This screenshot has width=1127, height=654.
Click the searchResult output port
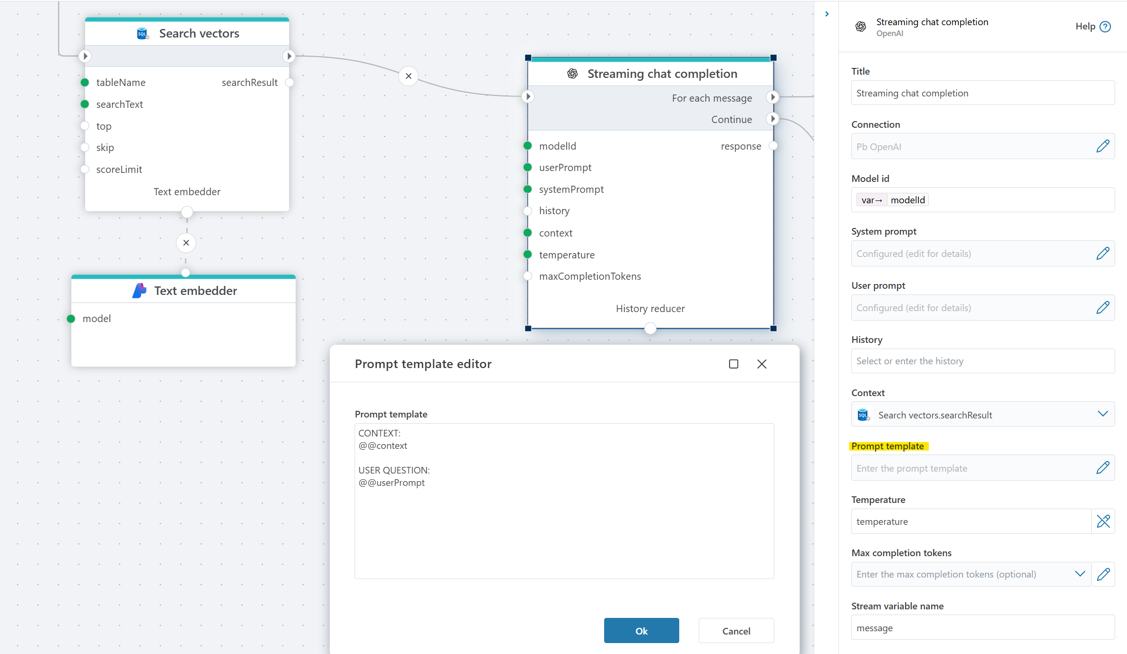[x=289, y=83]
